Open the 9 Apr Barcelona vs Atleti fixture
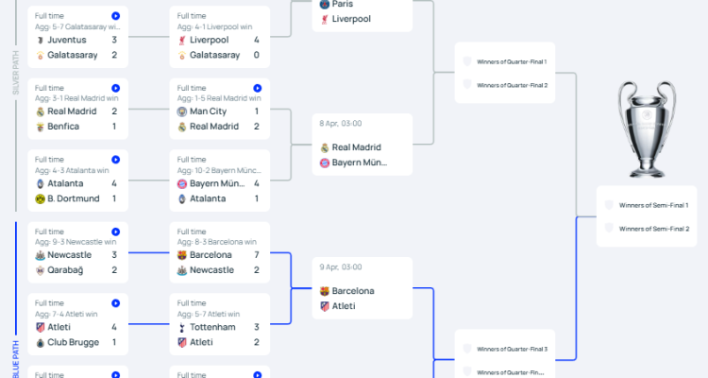708x378 pixels. click(362, 289)
